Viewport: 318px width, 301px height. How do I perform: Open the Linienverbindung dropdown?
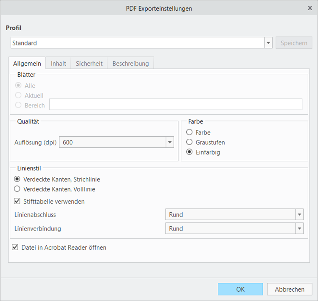(299, 229)
